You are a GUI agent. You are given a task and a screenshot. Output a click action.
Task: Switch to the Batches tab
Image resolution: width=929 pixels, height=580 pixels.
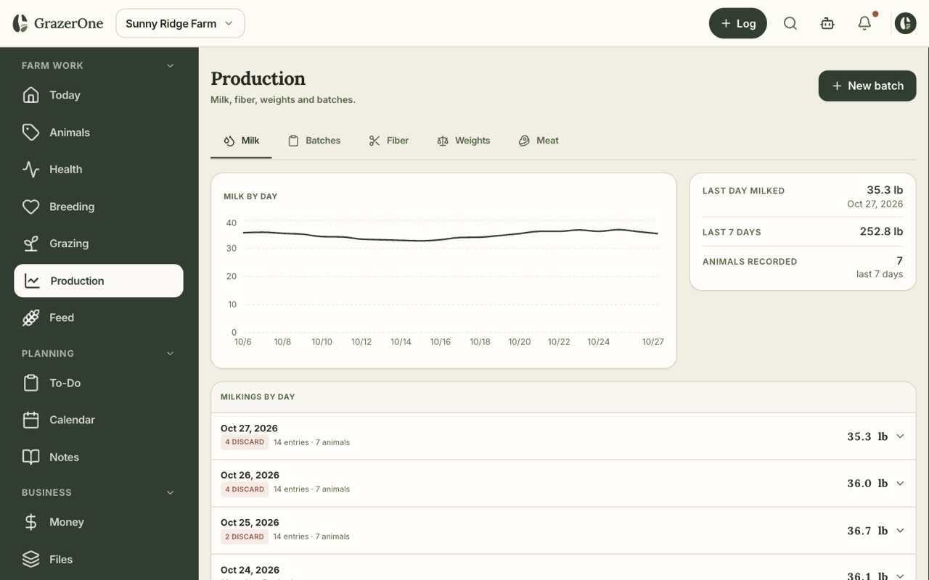314,141
